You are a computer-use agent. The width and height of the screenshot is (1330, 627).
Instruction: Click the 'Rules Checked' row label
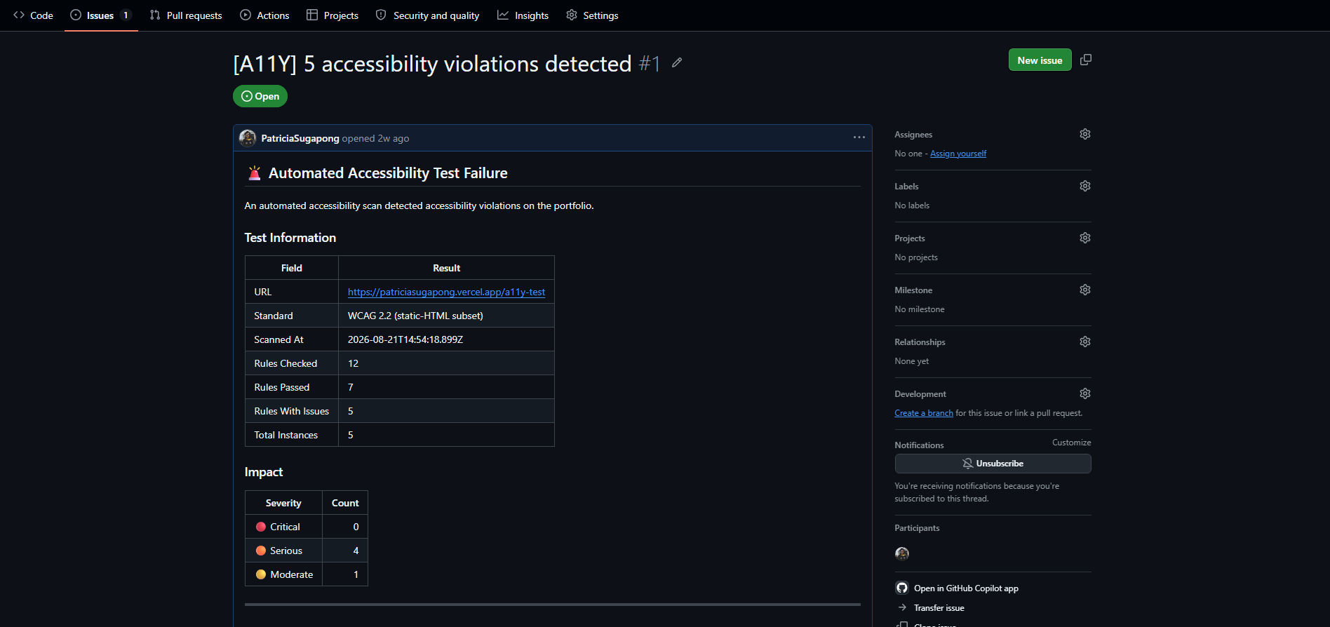(286, 363)
